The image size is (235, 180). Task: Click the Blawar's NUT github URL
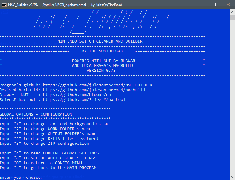click(78, 95)
